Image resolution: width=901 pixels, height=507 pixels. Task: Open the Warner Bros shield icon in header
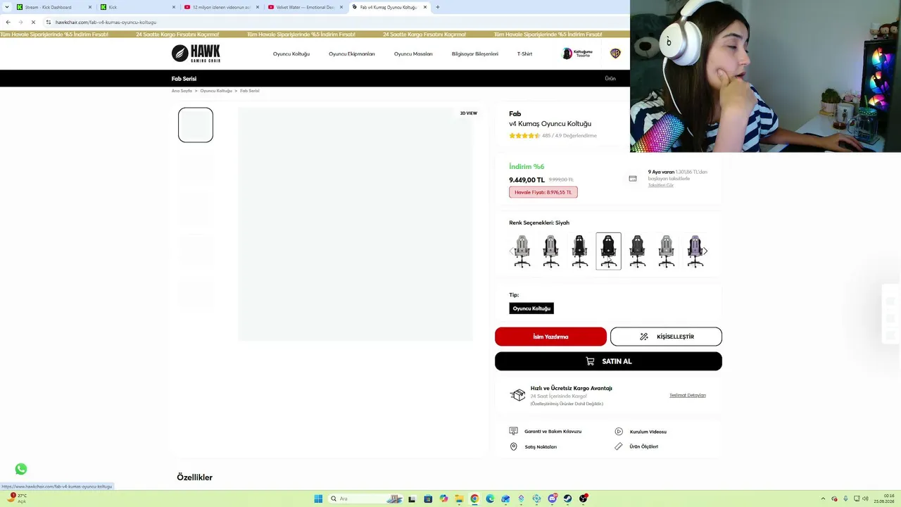(615, 54)
